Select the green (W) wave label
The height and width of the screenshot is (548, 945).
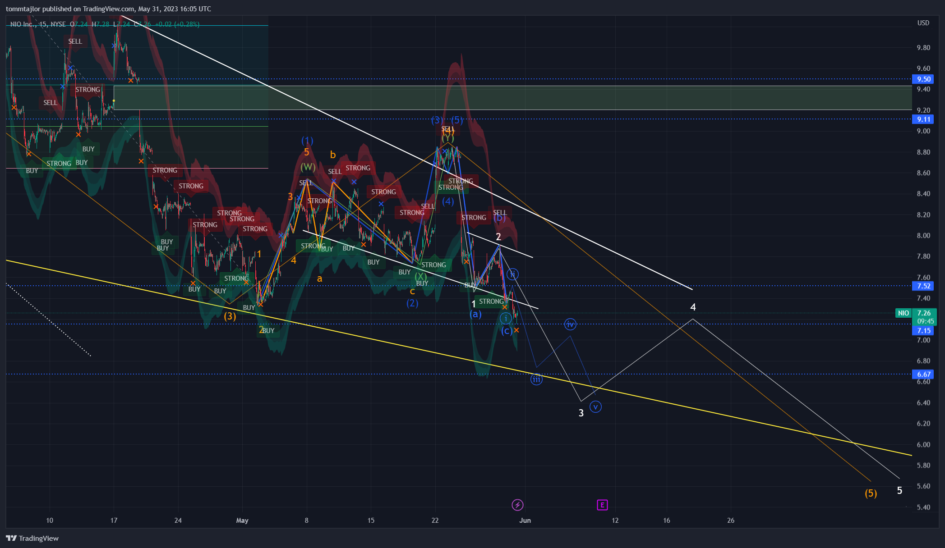[x=308, y=167]
